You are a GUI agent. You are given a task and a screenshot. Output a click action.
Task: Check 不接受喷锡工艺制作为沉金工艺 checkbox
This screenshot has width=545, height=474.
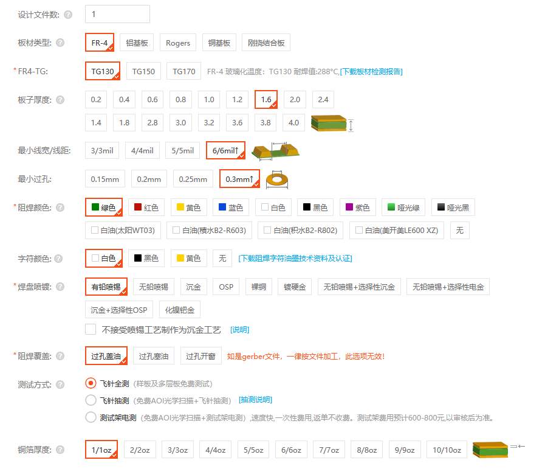tap(91, 329)
